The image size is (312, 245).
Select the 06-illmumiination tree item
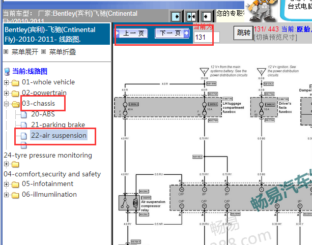tap(49, 195)
